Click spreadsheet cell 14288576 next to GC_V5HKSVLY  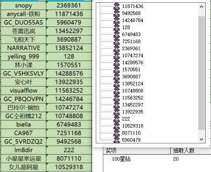click(x=69, y=73)
